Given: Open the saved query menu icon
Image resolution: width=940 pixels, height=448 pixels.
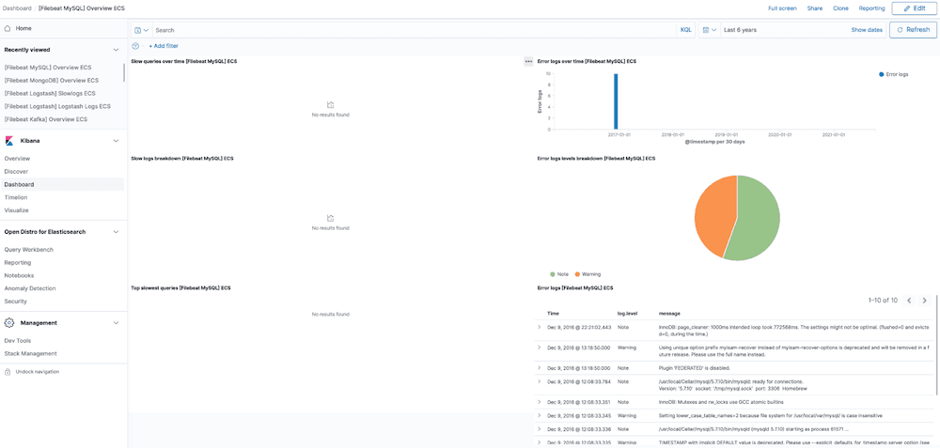Looking at the screenshot, I should [142, 30].
